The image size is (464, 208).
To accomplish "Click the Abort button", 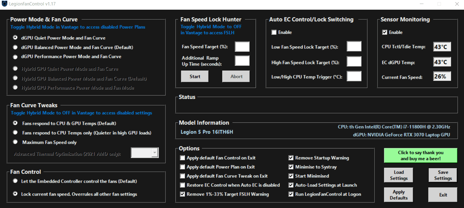I will coord(236,76).
